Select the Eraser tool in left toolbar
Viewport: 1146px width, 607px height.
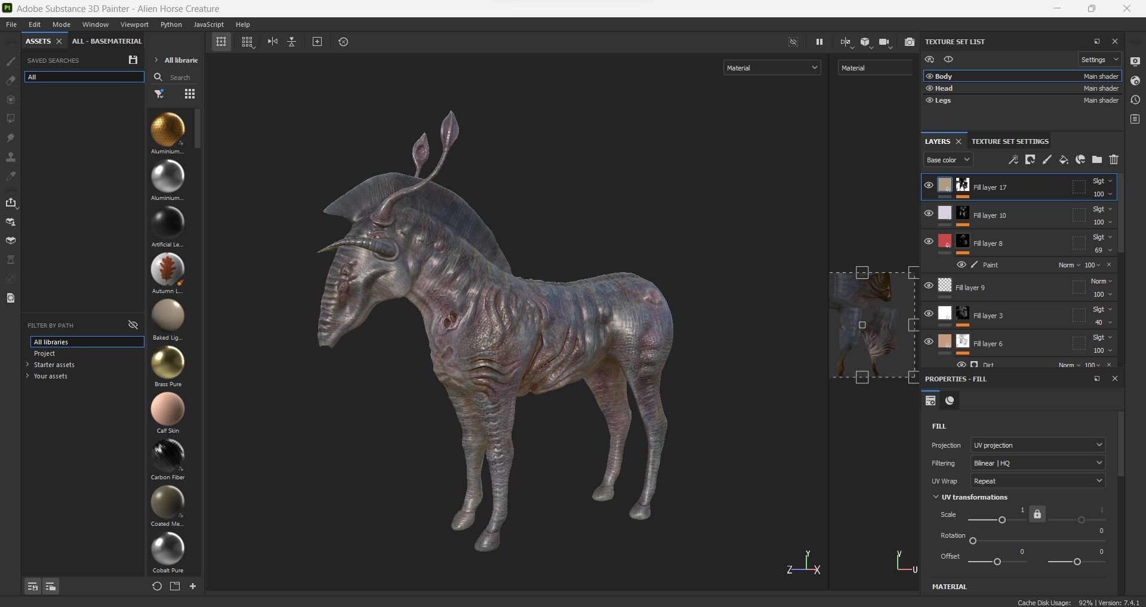11,81
